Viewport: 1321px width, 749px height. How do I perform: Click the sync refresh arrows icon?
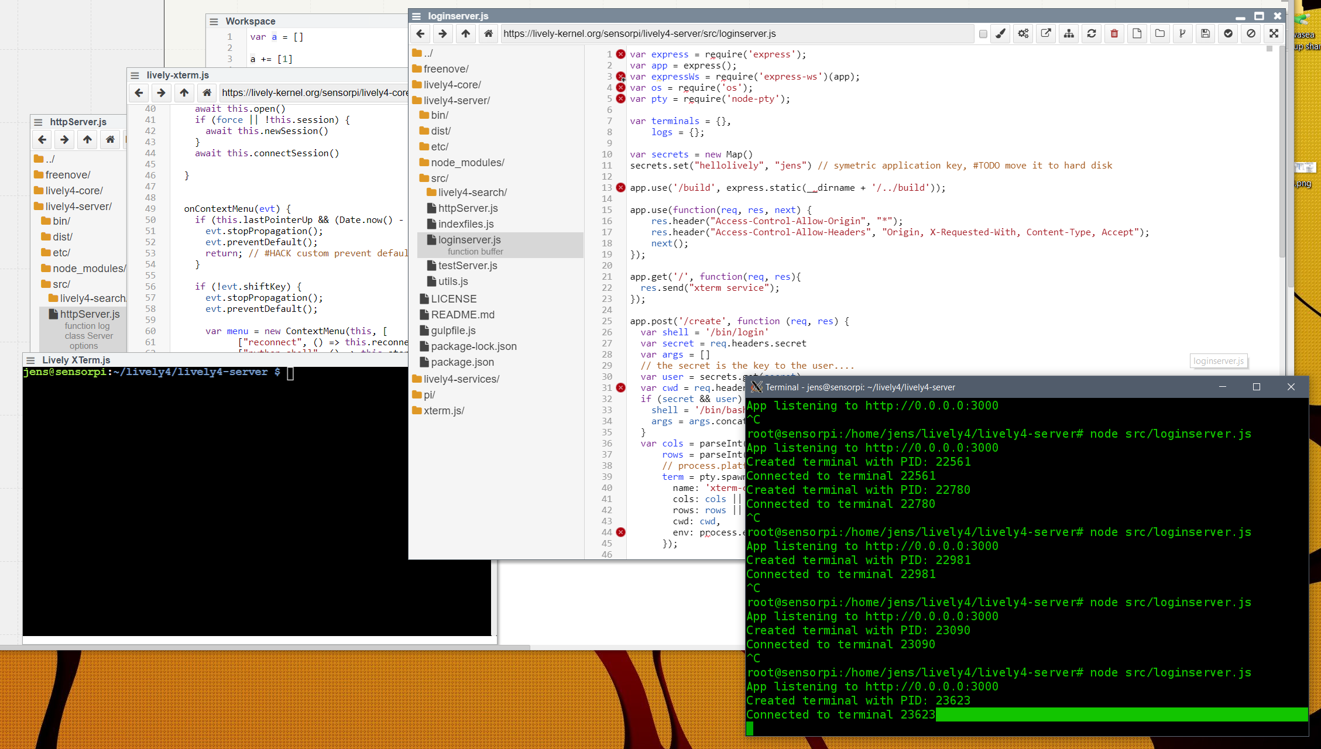point(1092,34)
